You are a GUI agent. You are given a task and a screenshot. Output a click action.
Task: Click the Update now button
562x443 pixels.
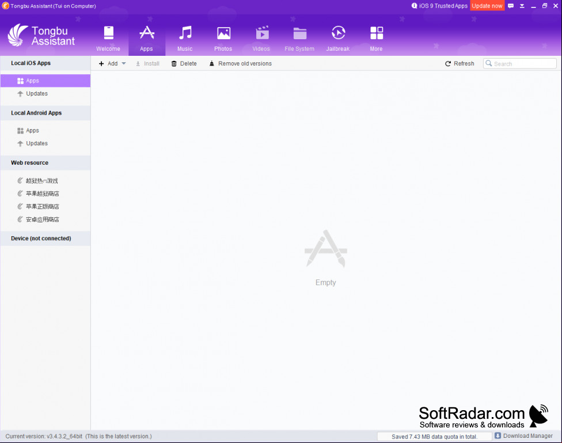487,6
